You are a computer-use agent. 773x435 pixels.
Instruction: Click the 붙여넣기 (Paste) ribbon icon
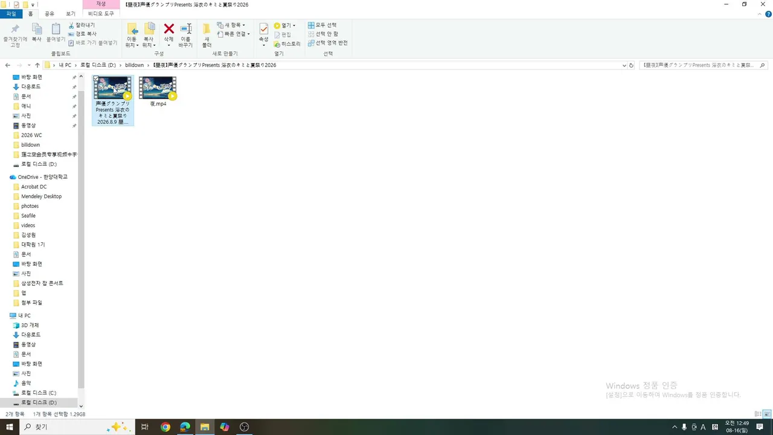tap(56, 30)
